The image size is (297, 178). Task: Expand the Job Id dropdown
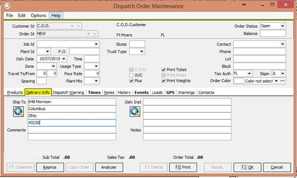point(96,44)
